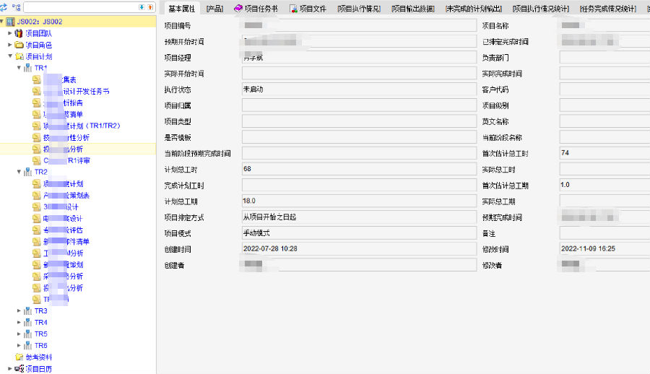
Task: Expand the 项目团队 node
Action: pos(10,33)
